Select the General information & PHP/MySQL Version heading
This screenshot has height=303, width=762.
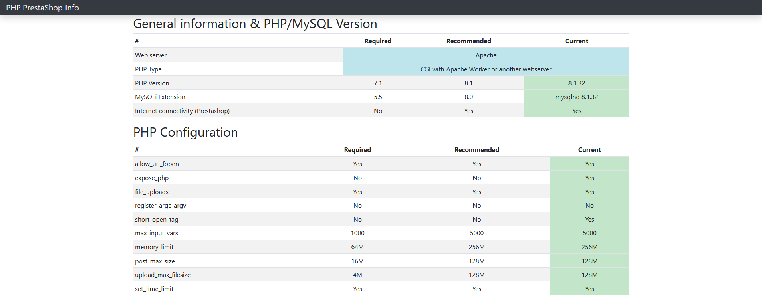[x=255, y=24]
